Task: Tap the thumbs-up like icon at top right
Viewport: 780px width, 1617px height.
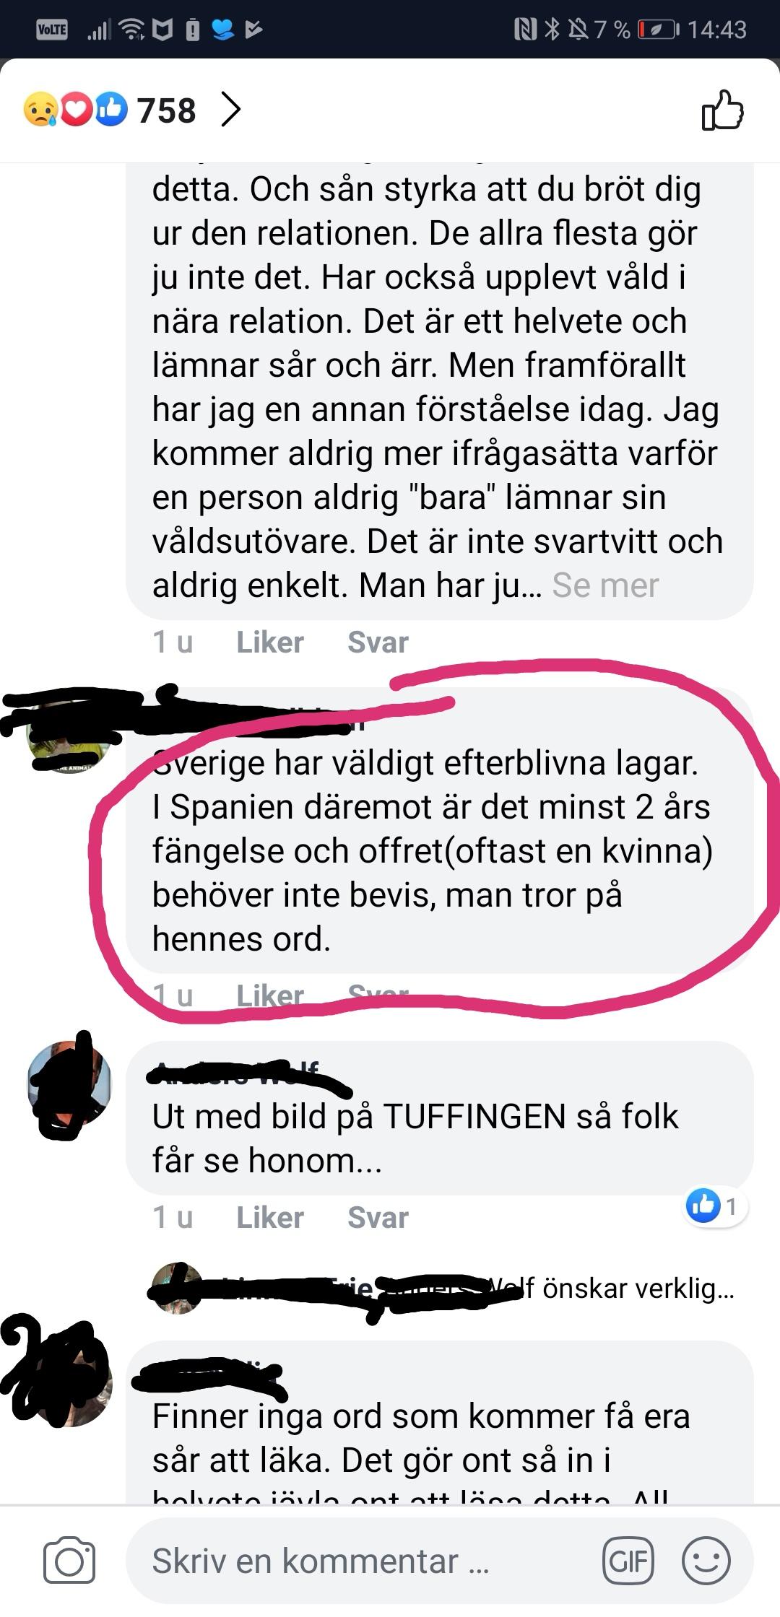Action: [722, 110]
